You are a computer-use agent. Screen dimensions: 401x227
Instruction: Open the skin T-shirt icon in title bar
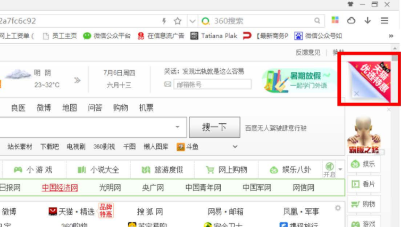coord(350,4)
